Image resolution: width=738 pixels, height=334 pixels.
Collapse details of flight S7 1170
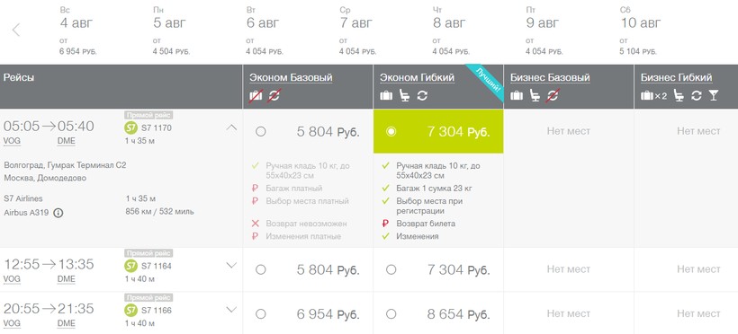point(231,127)
